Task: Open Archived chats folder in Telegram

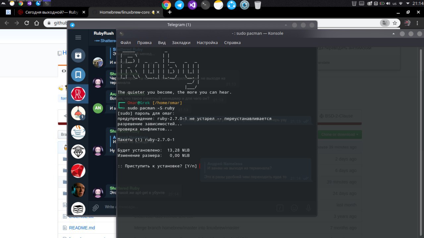Action: 78,56
